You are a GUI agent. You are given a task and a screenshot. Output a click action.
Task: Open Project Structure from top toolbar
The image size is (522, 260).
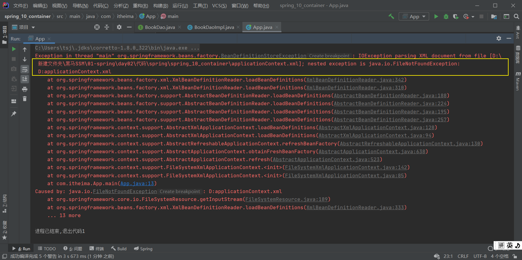point(494,16)
